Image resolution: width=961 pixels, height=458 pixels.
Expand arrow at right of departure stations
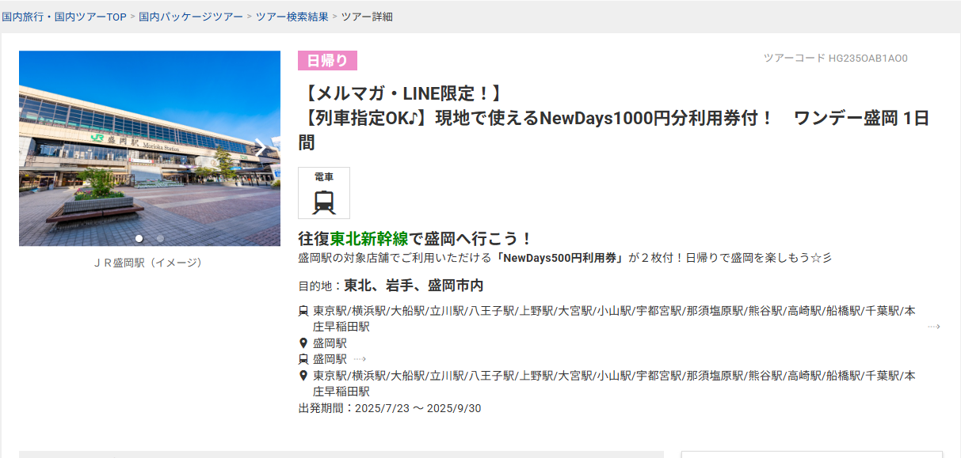pyautogui.click(x=934, y=327)
